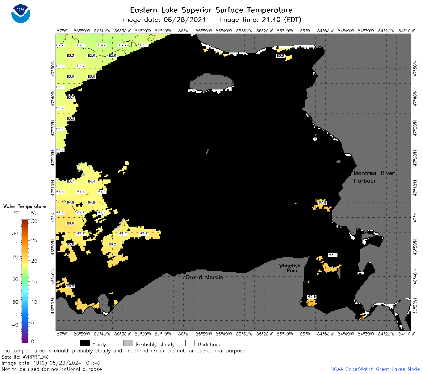
Task: Click the Probably cloudy legend label
Action: (x=155, y=344)
